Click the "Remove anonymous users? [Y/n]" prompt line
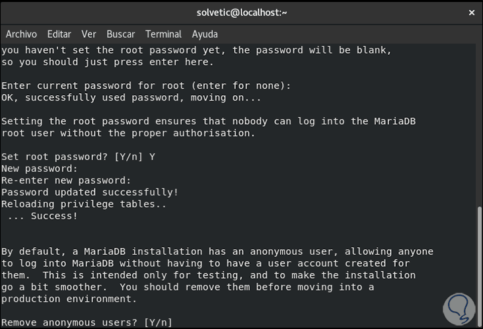 (87, 322)
